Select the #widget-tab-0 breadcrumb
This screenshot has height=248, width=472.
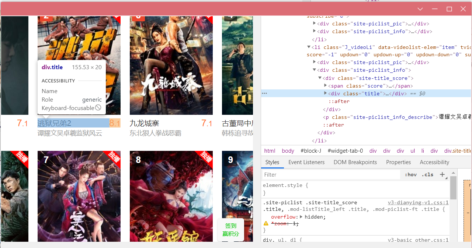click(x=345, y=151)
